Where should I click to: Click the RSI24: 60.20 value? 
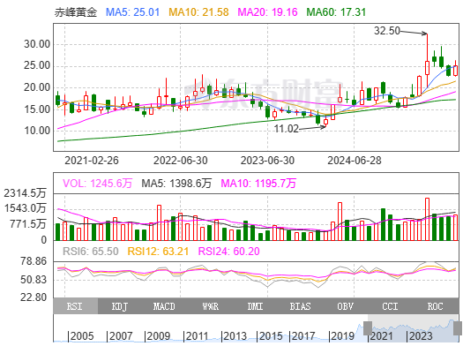click(x=228, y=252)
